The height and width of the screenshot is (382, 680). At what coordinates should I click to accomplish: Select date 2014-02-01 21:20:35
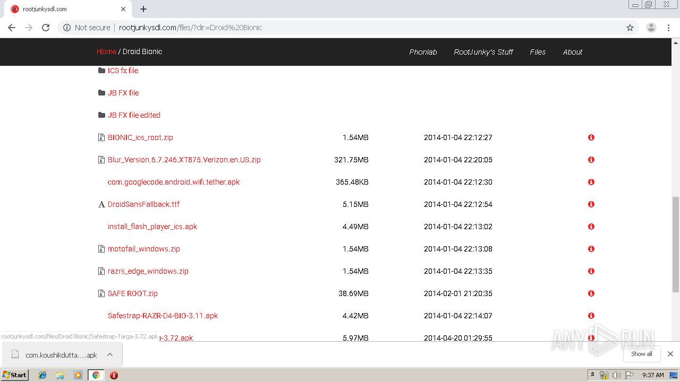pos(458,293)
